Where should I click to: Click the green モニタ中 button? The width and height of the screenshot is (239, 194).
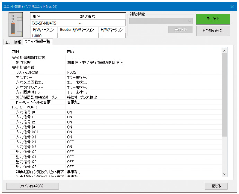point(213,19)
